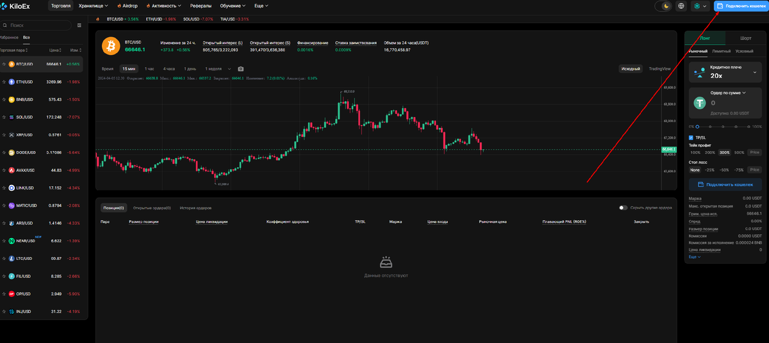The width and height of the screenshot is (769, 343).
Task: Take a chart snapshot with camera icon
Action: click(240, 68)
